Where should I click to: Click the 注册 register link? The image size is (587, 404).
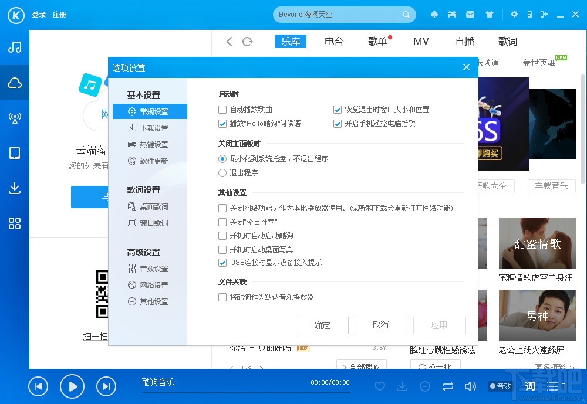coord(58,14)
